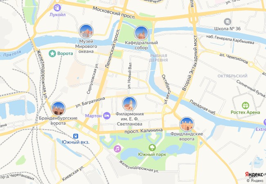Click the Московский просп. street label
The image size is (266, 184).
pyautogui.click(x=114, y=13)
